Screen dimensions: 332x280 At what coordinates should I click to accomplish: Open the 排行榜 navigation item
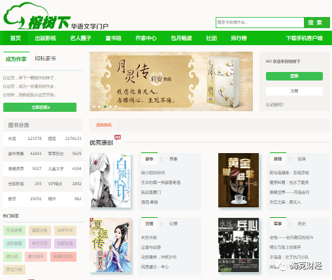239,38
